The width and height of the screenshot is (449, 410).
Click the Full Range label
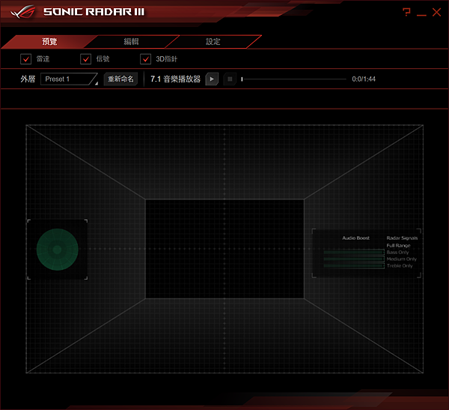[398, 246]
